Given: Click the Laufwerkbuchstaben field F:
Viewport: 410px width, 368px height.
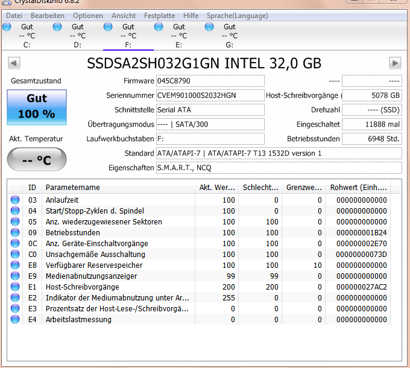Looking at the screenshot, I should [210, 139].
